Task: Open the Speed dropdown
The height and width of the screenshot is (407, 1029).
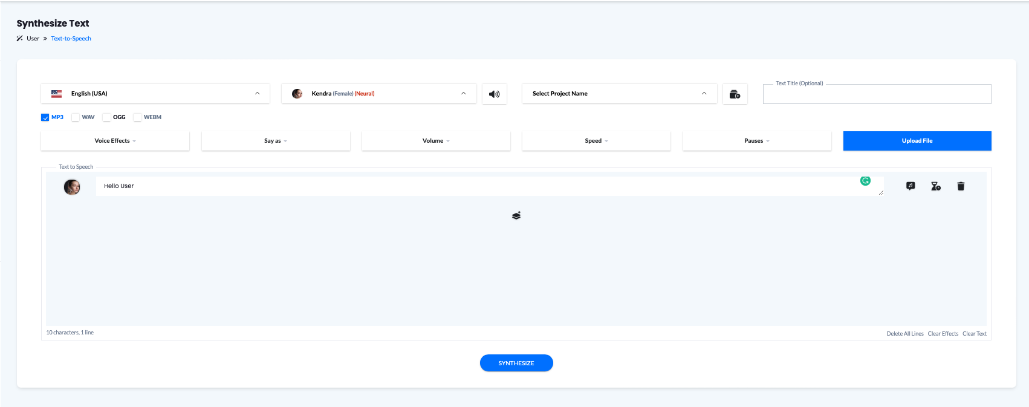Action: pos(596,141)
